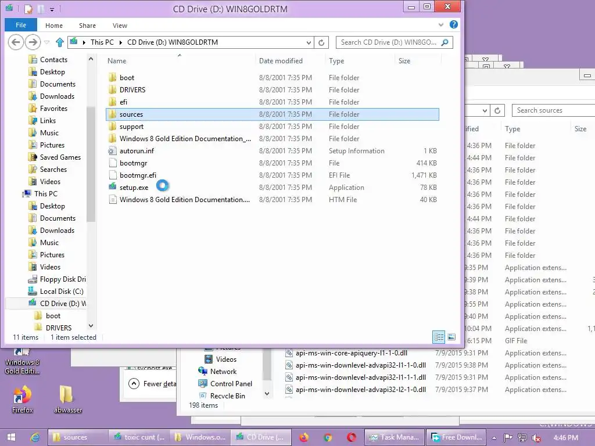Image resolution: width=595 pixels, height=446 pixels.
Task: Launch Internet Explorer from taskbar
Action: (x=35, y=437)
